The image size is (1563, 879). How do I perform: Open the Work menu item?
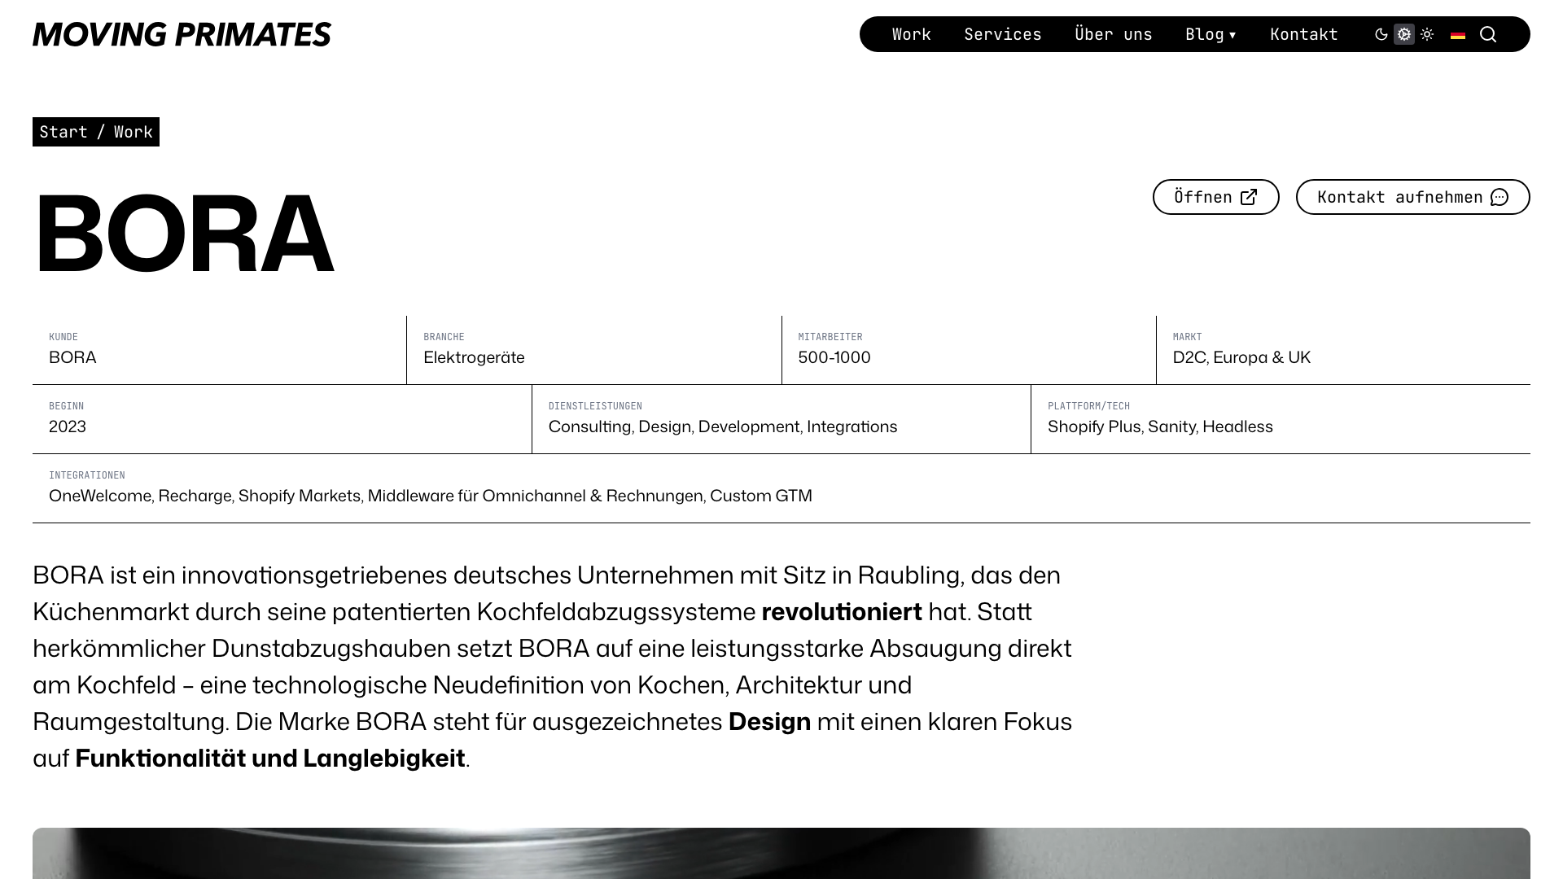[912, 34]
